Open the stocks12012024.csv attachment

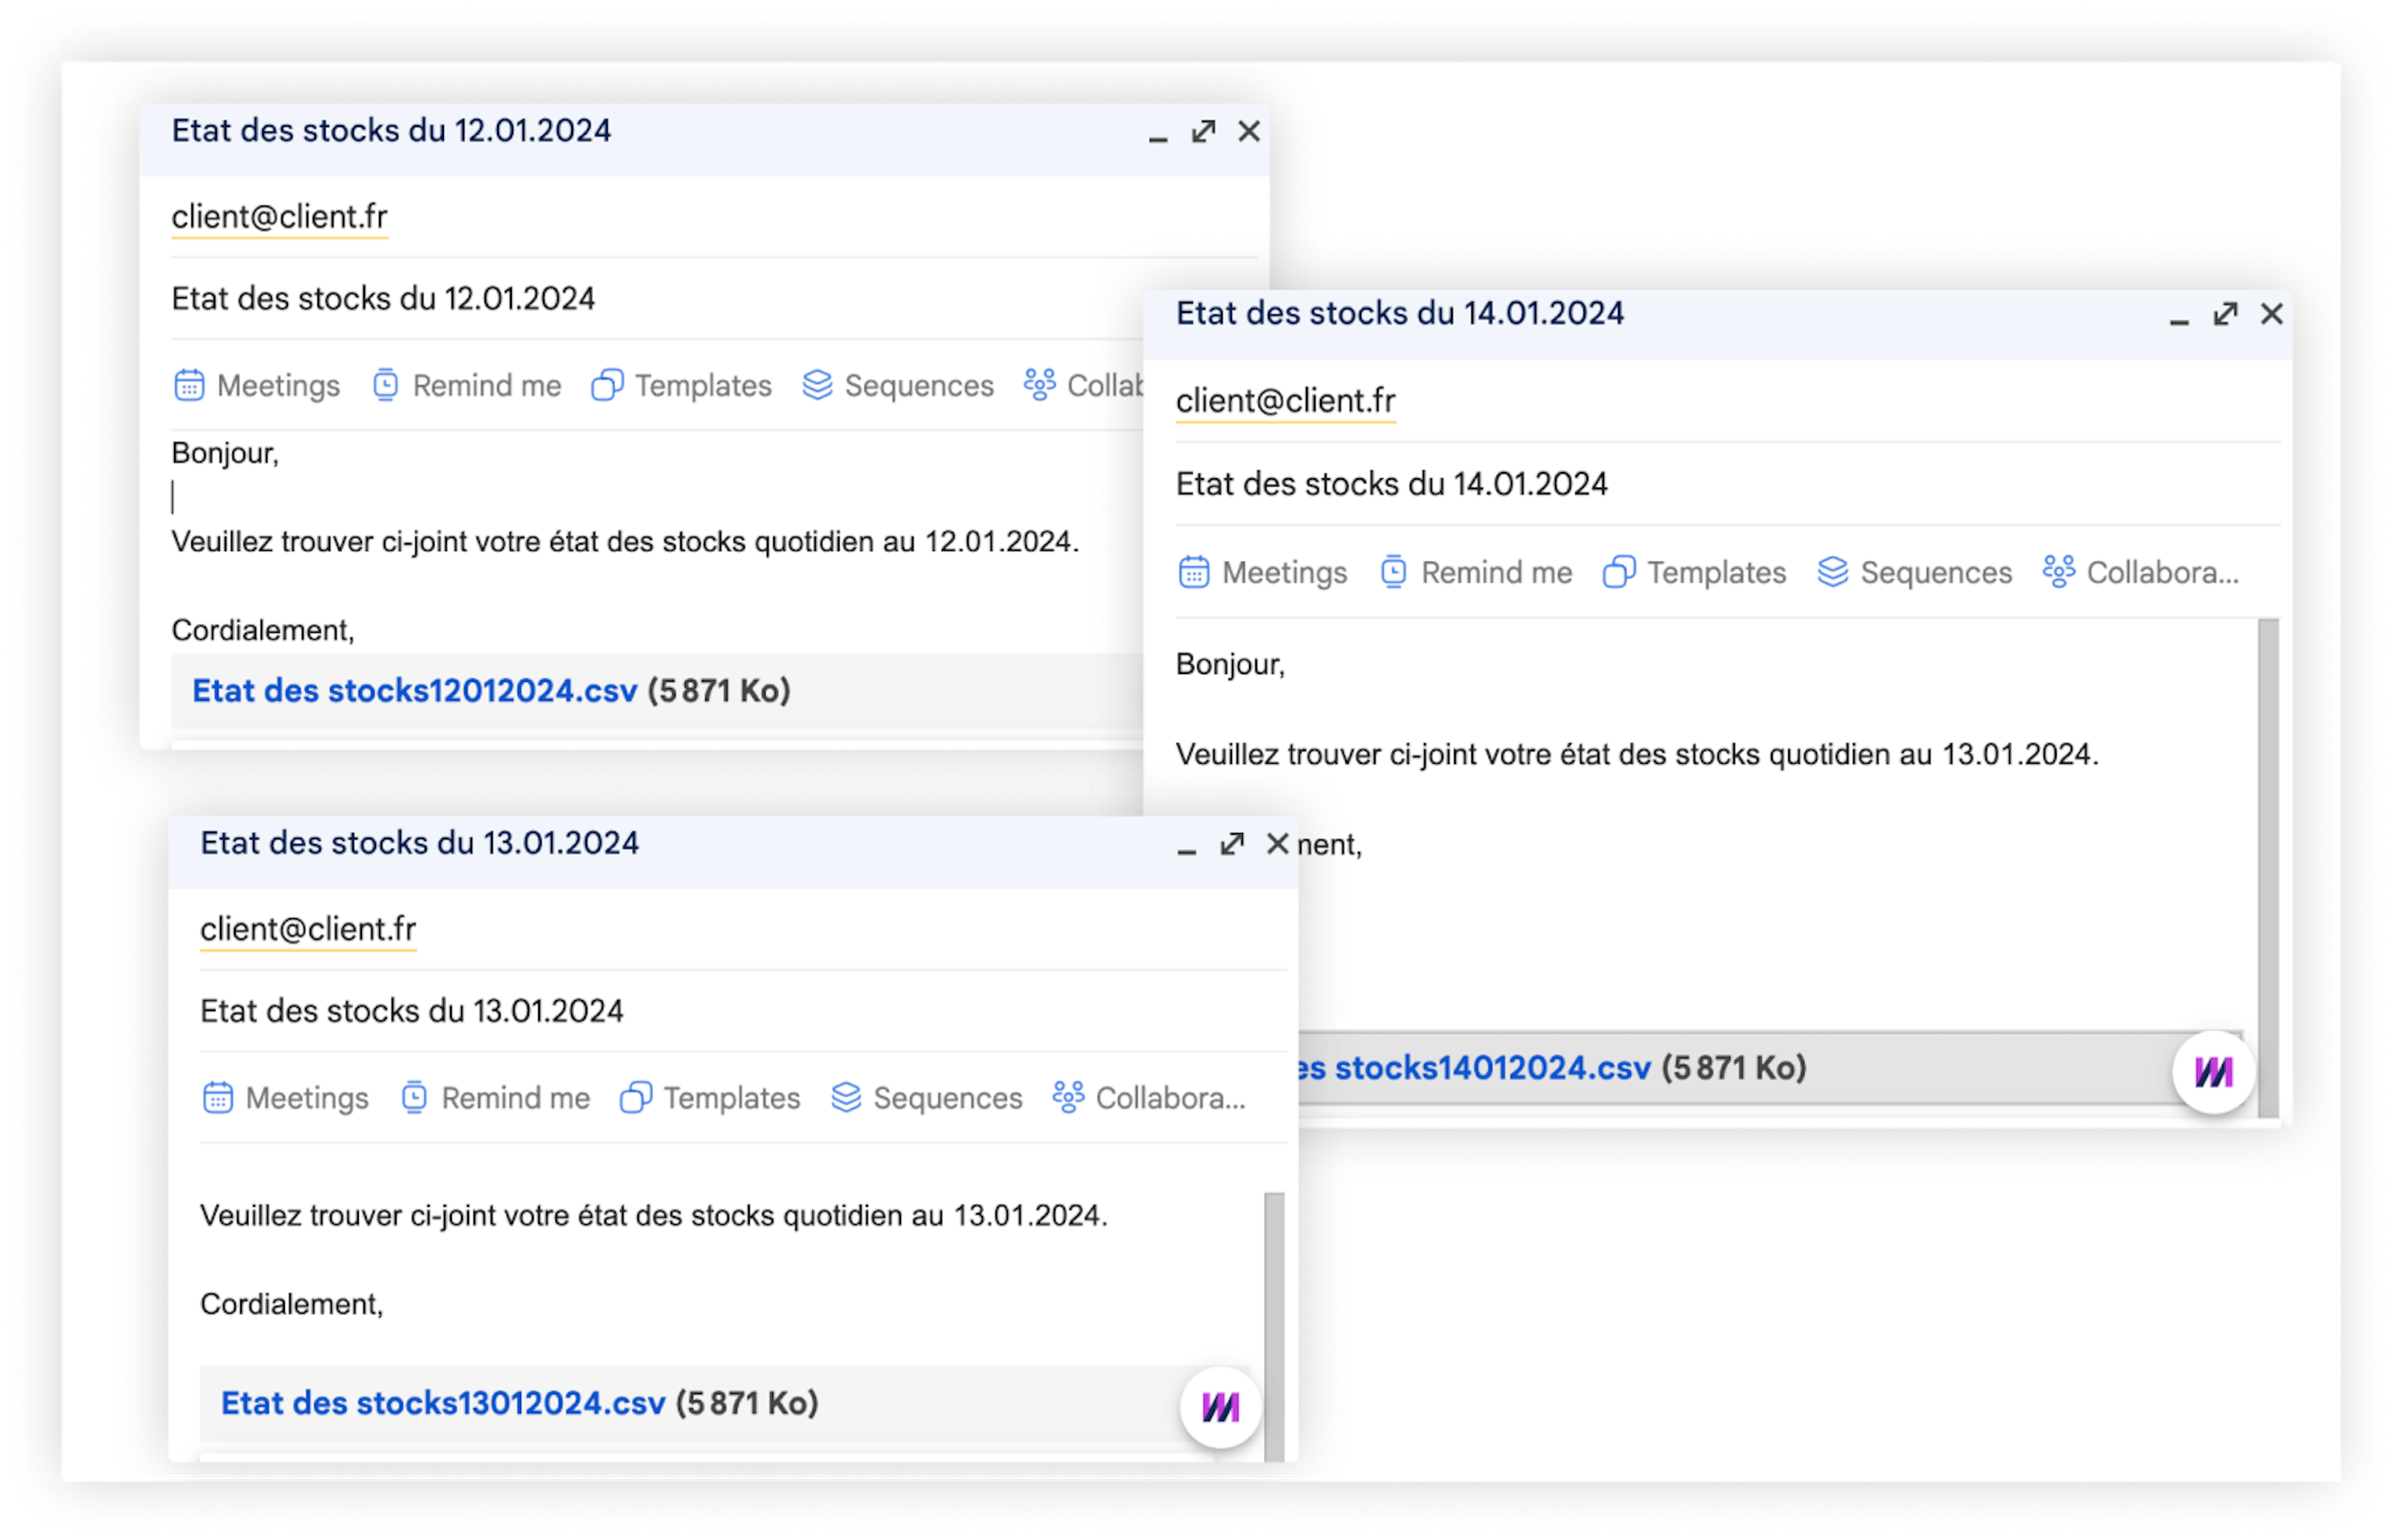pyautogui.click(x=414, y=690)
